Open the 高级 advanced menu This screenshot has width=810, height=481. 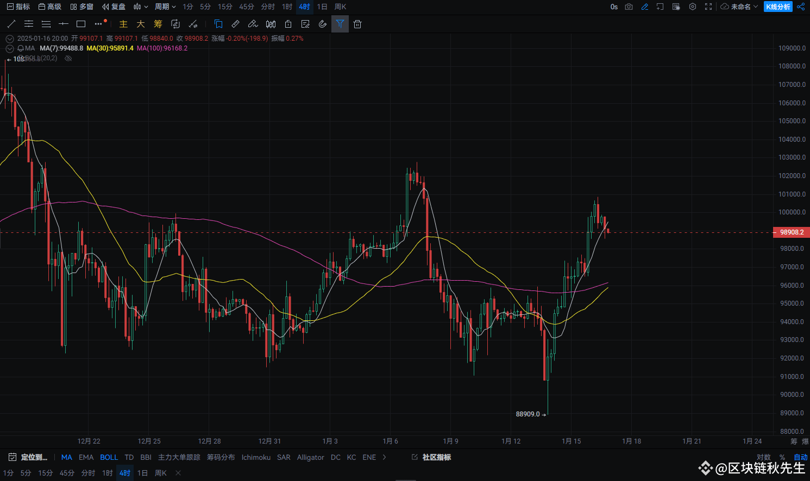(50, 7)
